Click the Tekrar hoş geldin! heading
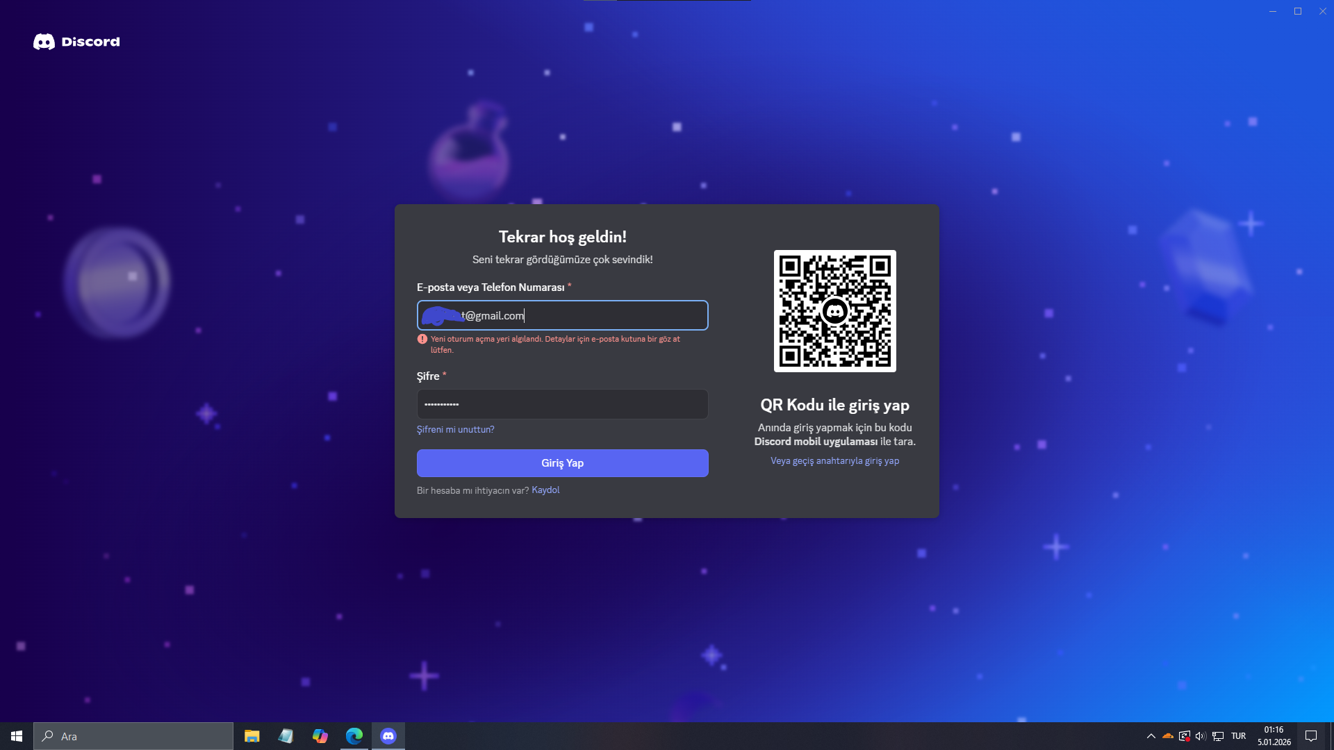 [x=562, y=237]
